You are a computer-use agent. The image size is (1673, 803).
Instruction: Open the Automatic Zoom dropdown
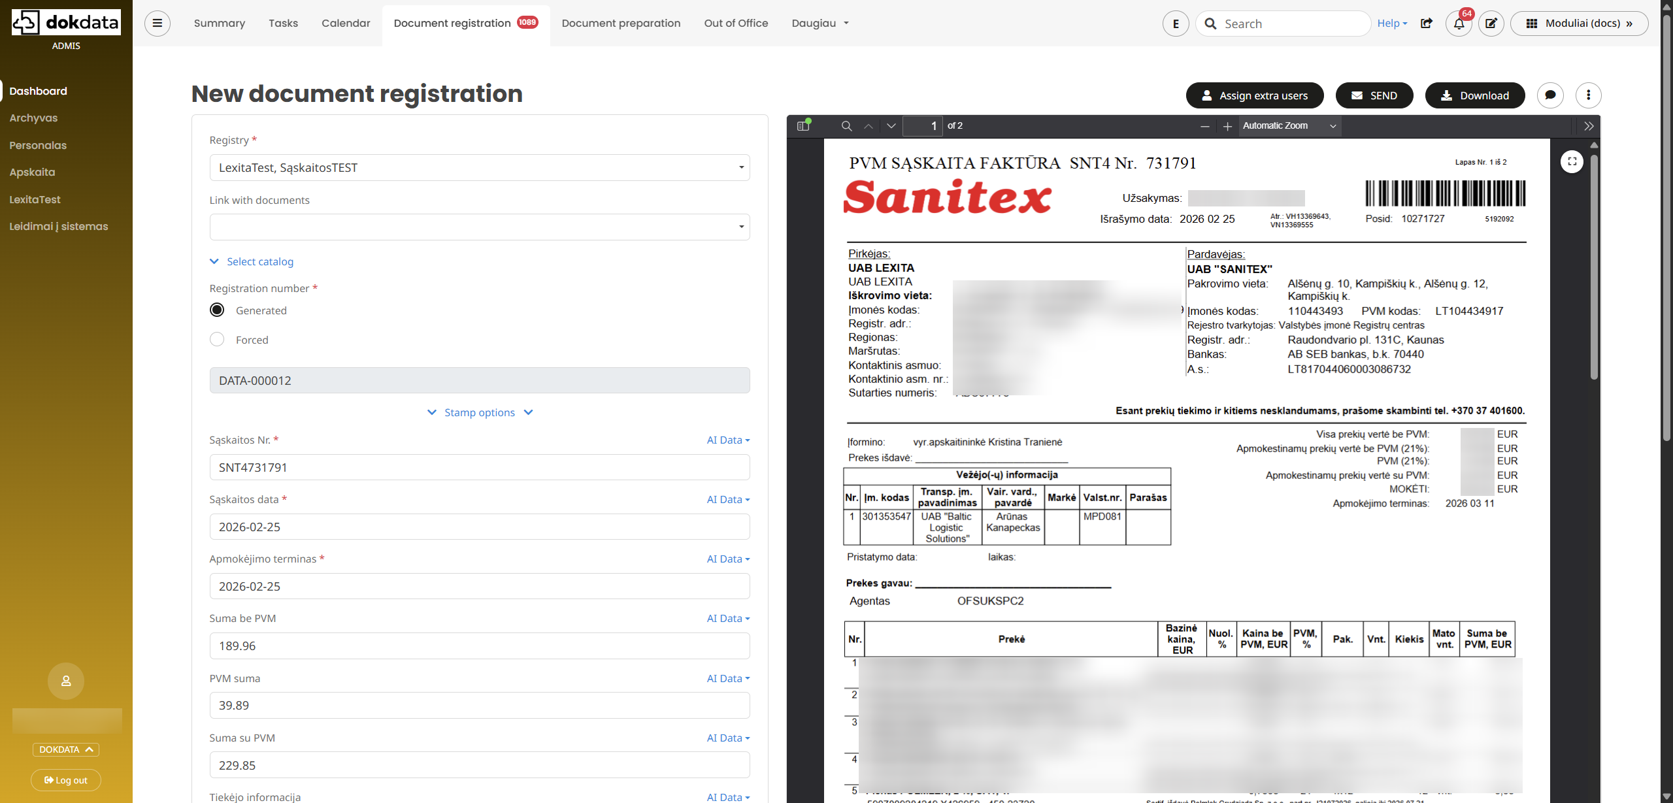coord(1290,126)
